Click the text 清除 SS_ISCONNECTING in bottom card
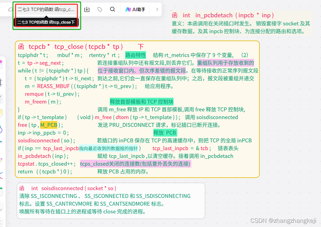 tap(48, 196)
